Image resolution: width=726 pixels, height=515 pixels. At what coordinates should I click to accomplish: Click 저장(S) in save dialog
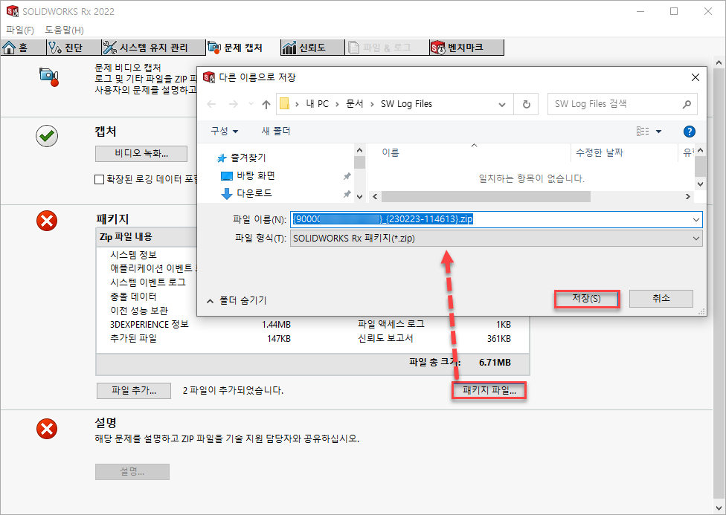[587, 299]
